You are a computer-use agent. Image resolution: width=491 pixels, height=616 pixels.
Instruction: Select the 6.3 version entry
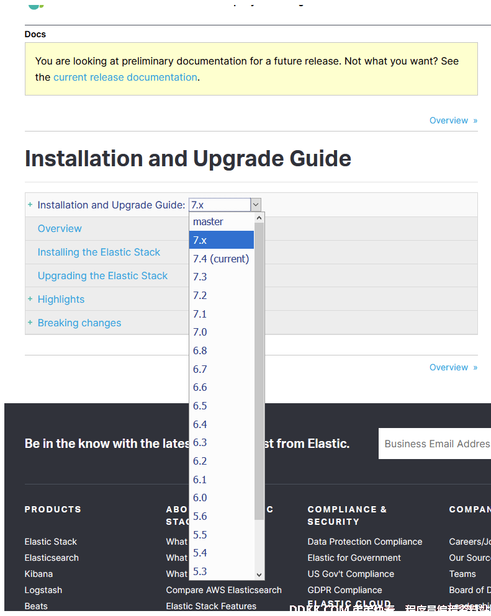(x=222, y=443)
